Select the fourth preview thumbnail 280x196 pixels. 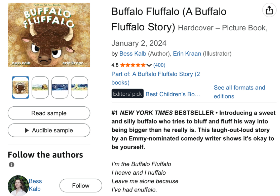(x=79, y=87)
